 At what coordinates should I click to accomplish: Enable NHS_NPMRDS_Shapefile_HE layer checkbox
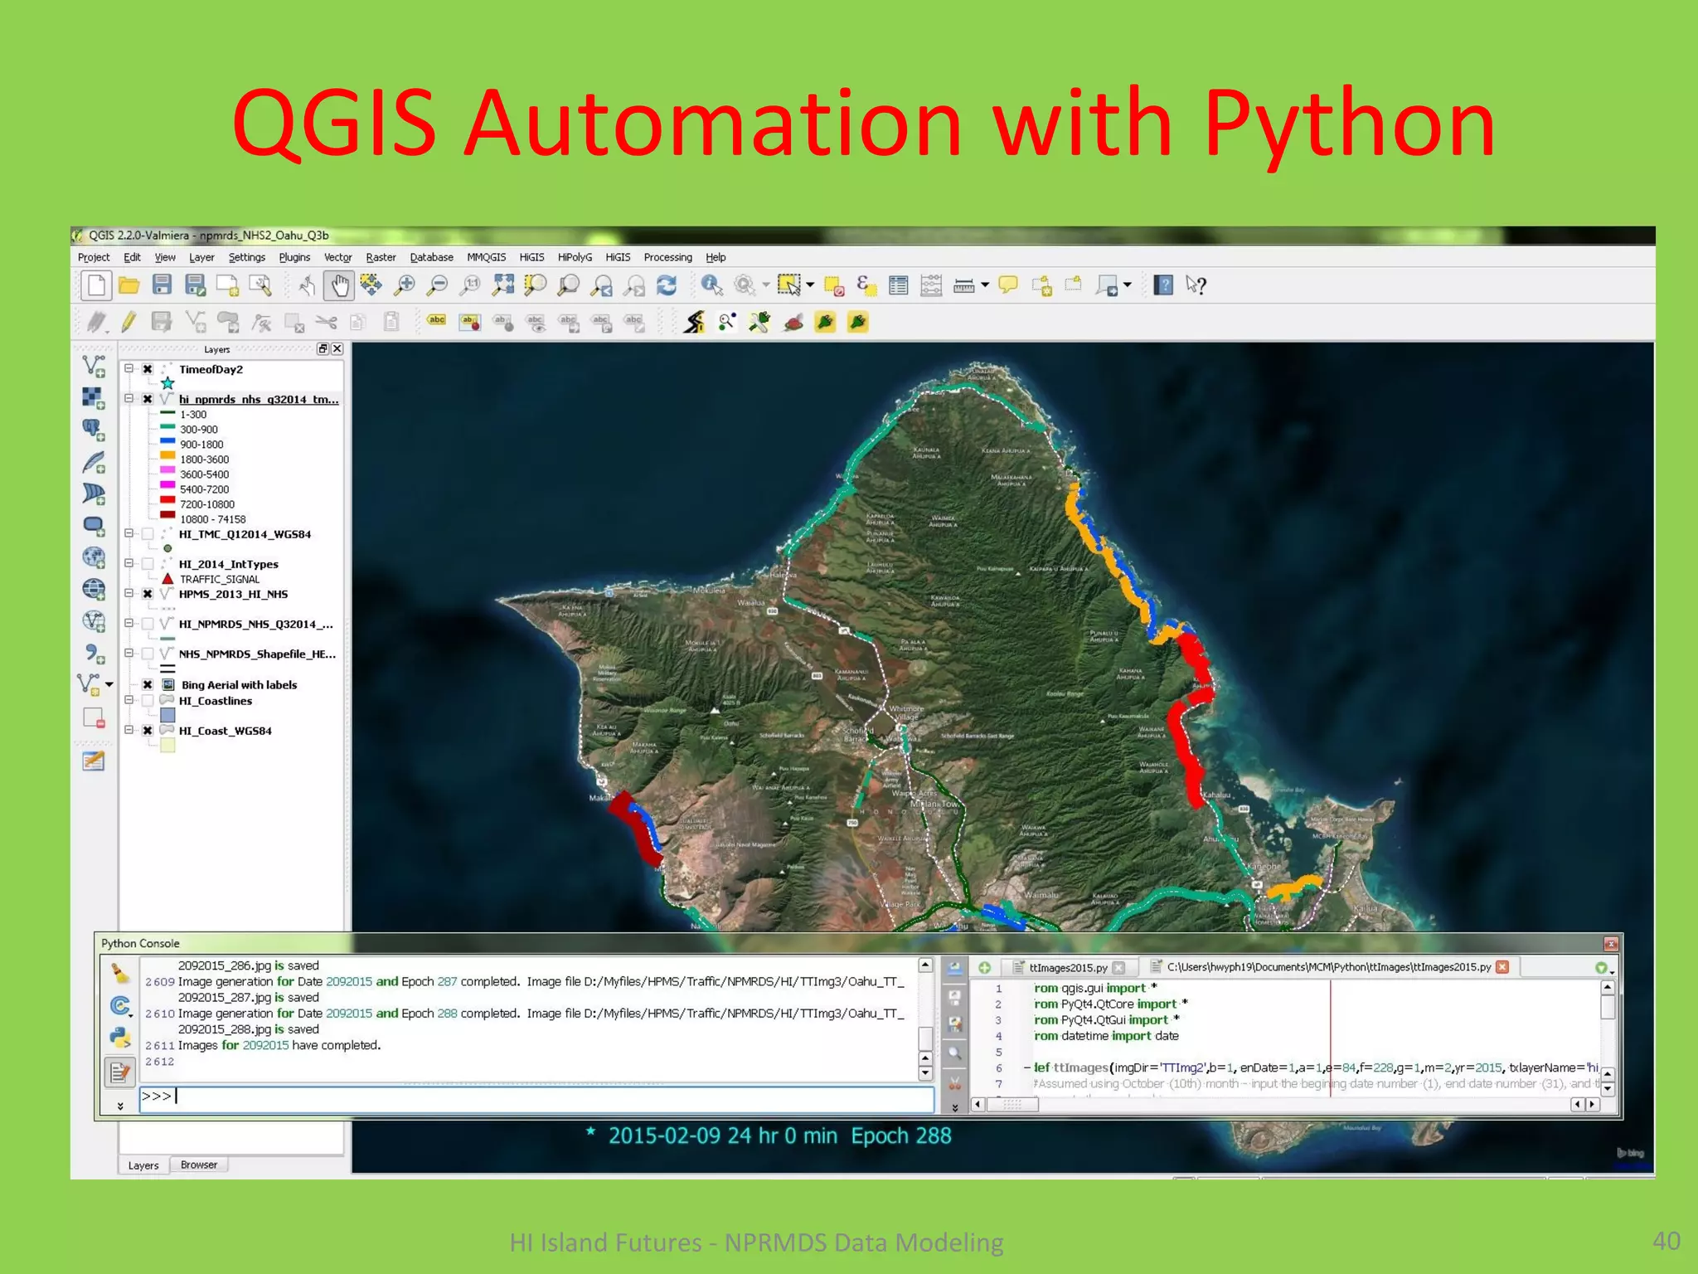point(148,654)
